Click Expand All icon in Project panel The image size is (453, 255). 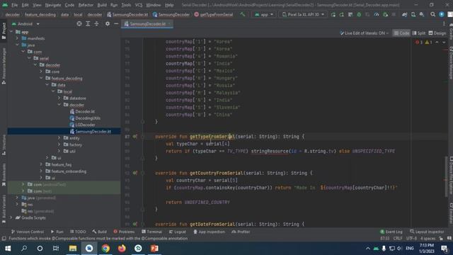pos(88,23)
